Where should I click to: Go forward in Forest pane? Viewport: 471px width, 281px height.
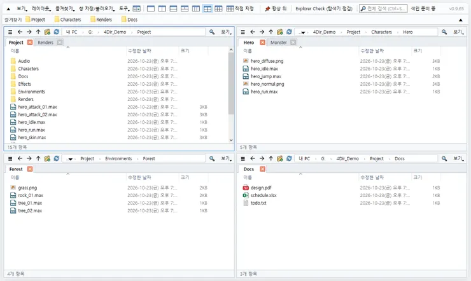pyautogui.click(x=29, y=159)
